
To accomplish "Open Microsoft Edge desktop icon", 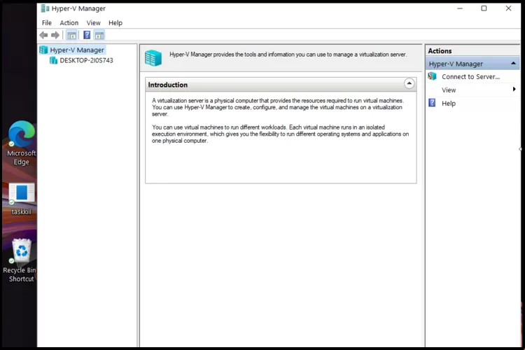I will [x=22, y=134].
